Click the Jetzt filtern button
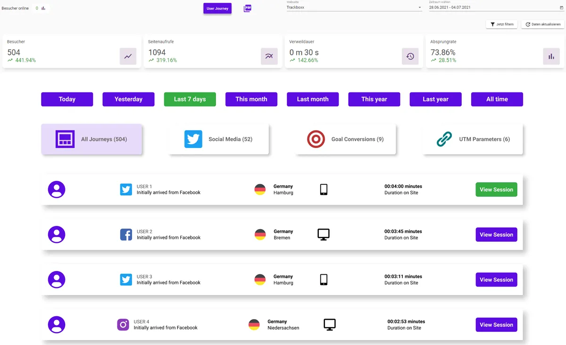566x345 pixels. 501,24
